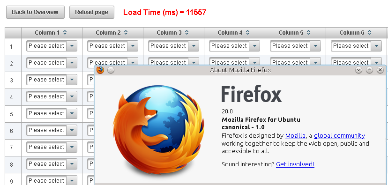Image resolution: width=388 pixels, height=185 pixels.
Task: Click round pin button beside title bar Firefox icon
Action: coord(111,70)
